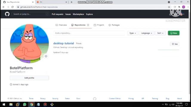Open the Windows Start menu
Screen dimensions: 191x107
(4, 104)
